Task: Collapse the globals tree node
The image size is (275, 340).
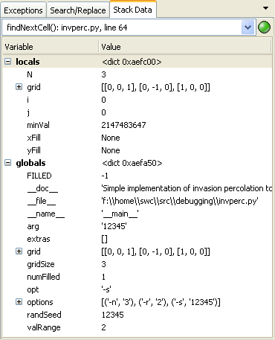Action: point(8,163)
